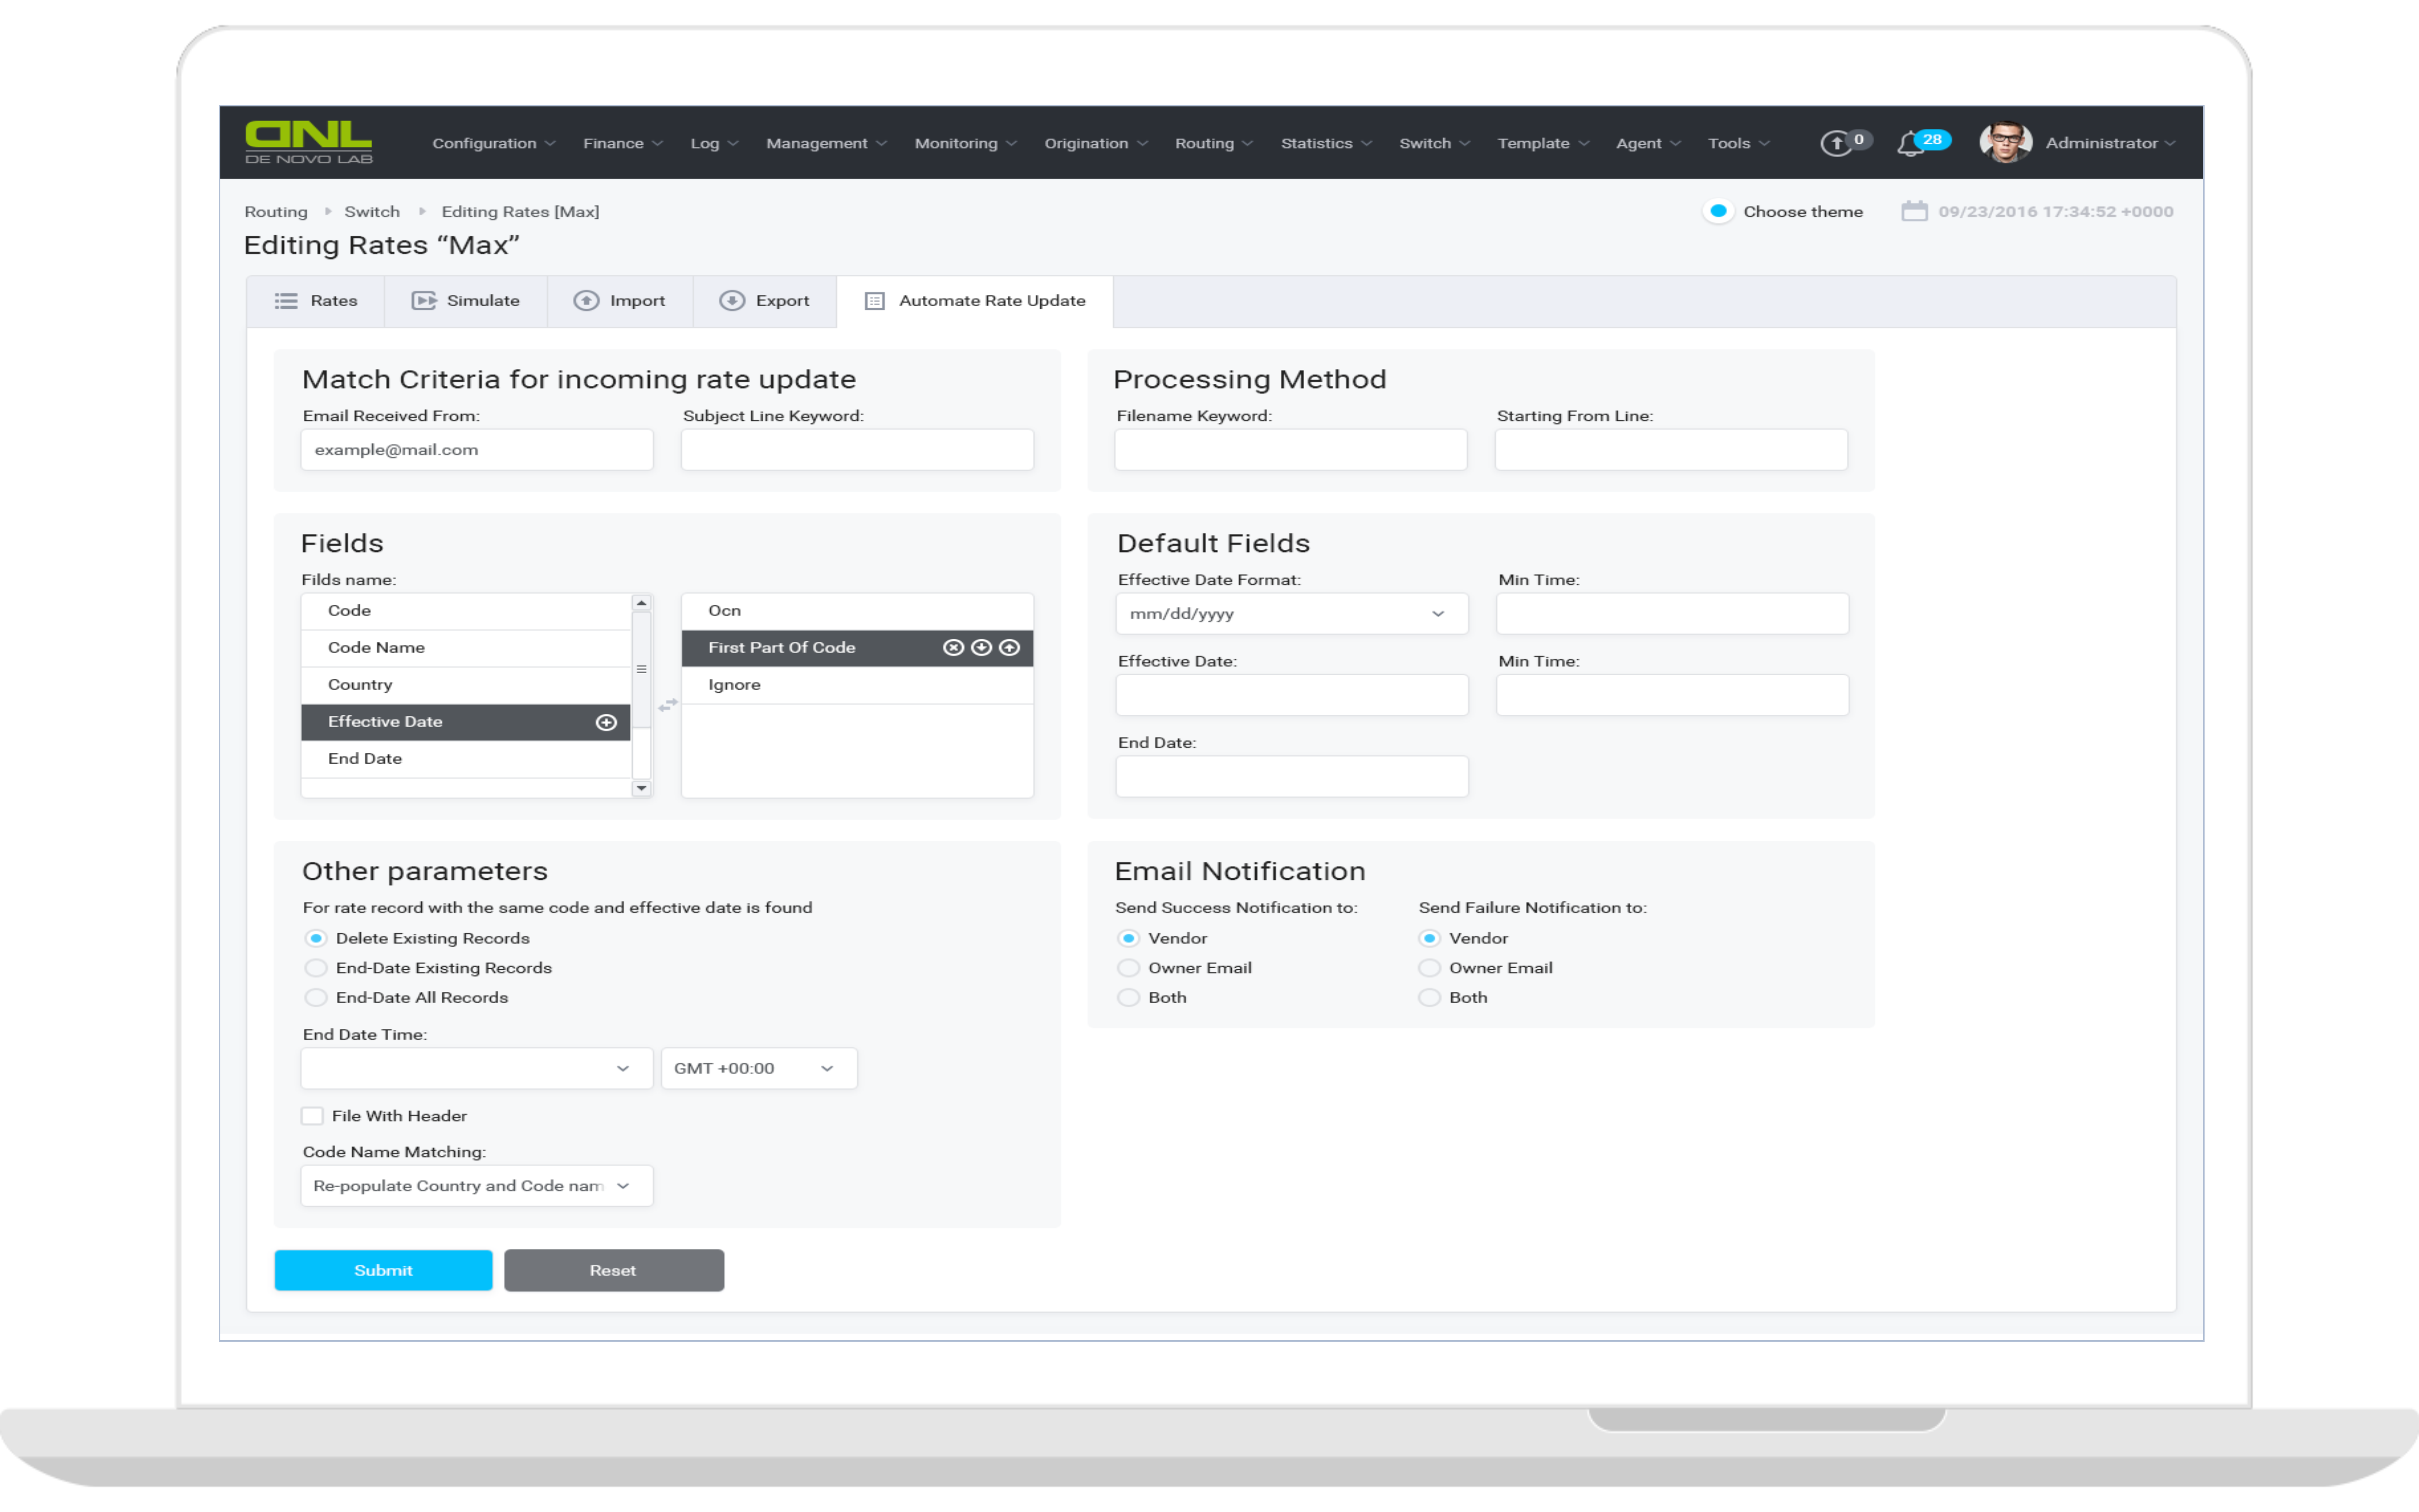Select the Automate Rate Update tab
The width and height of the screenshot is (2419, 1512).
coord(975,301)
